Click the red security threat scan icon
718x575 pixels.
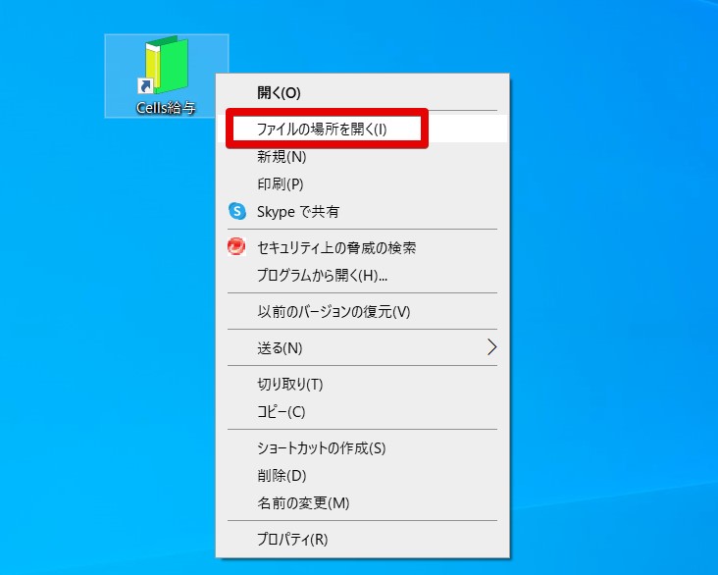pyautogui.click(x=236, y=247)
